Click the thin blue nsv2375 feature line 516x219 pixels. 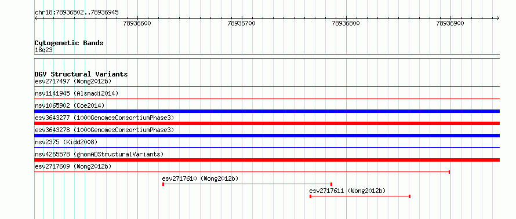[x=267, y=148]
